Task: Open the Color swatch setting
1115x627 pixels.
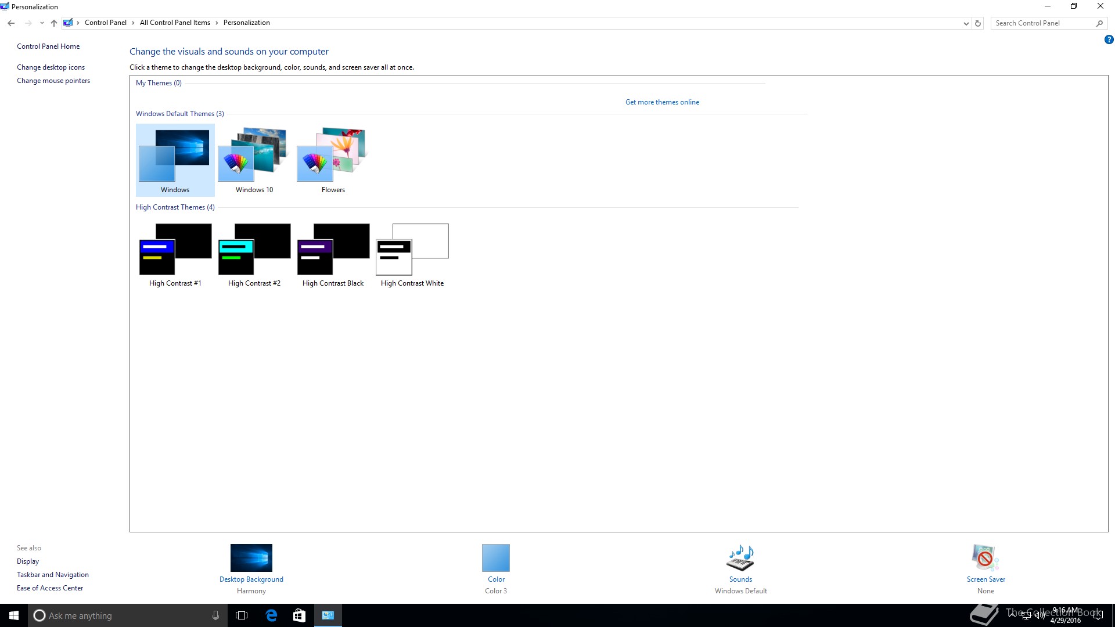Action: (495, 558)
